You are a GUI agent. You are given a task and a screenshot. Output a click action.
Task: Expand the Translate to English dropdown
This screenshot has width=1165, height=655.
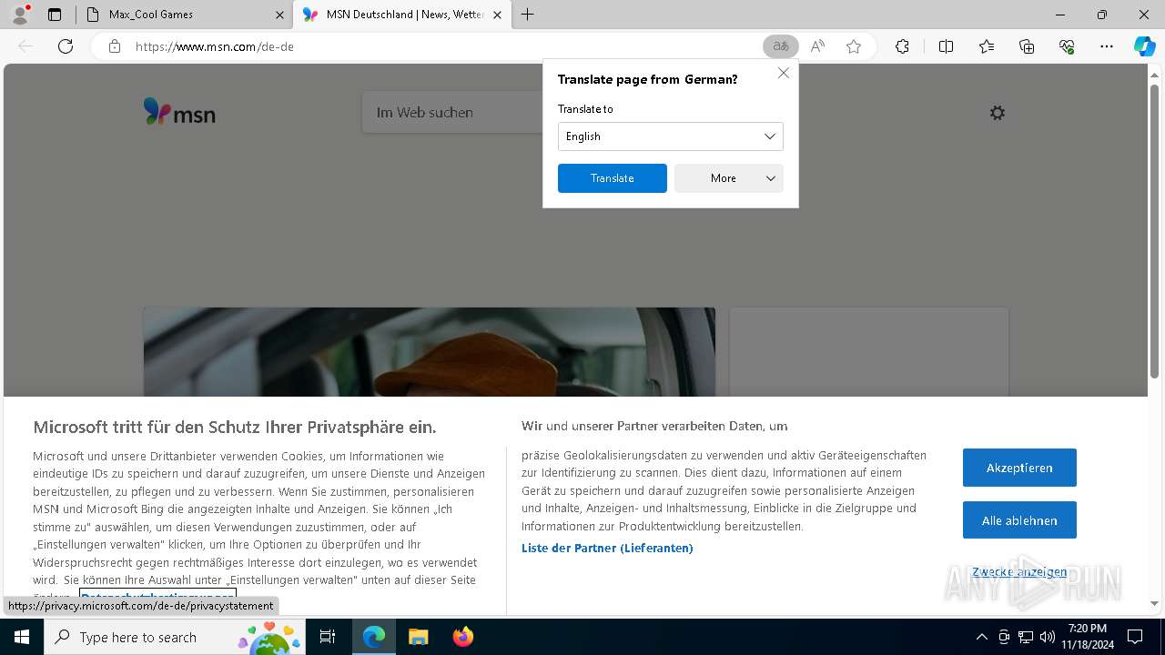coord(671,136)
